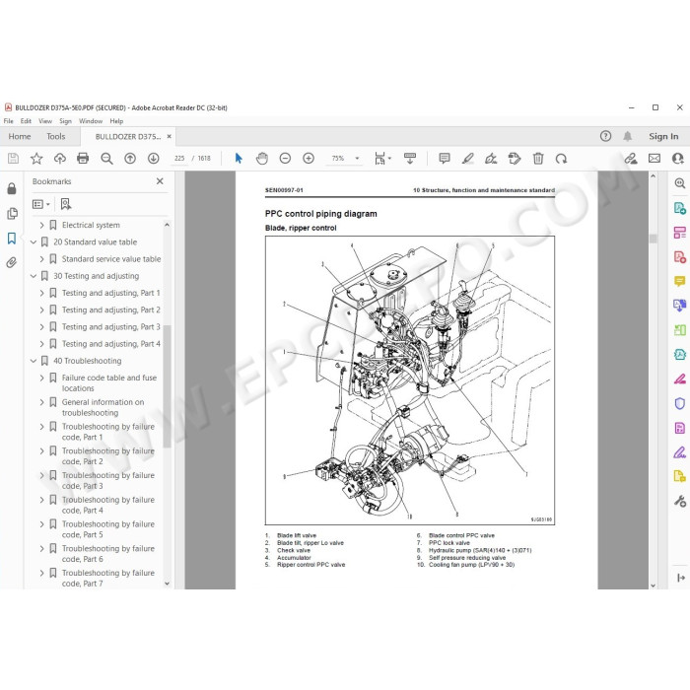Expand Testing and adjusting, Part 1
Viewport: 690px width, 690px height.
pos(41,293)
